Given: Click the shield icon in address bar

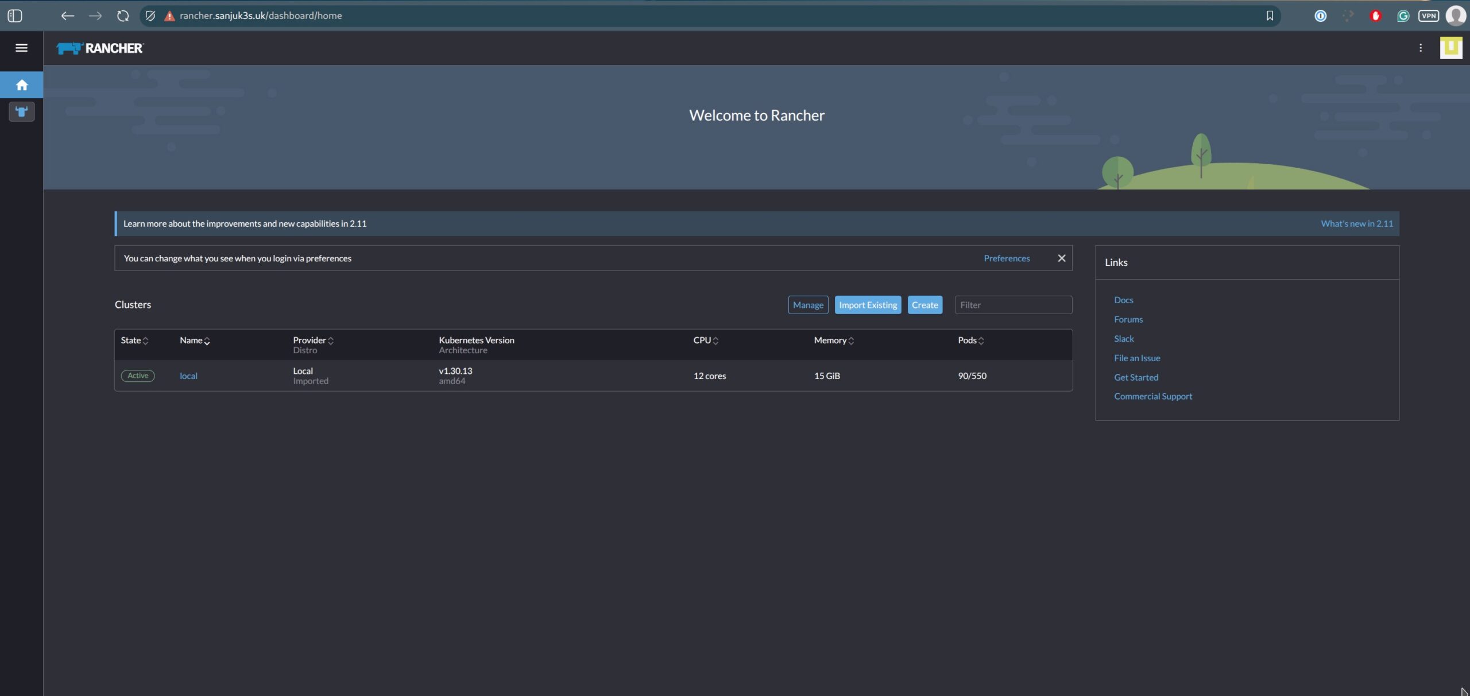Looking at the screenshot, I should tap(150, 16).
